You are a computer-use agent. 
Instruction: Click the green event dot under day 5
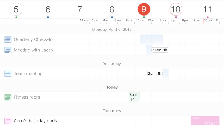tap(16, 17)
